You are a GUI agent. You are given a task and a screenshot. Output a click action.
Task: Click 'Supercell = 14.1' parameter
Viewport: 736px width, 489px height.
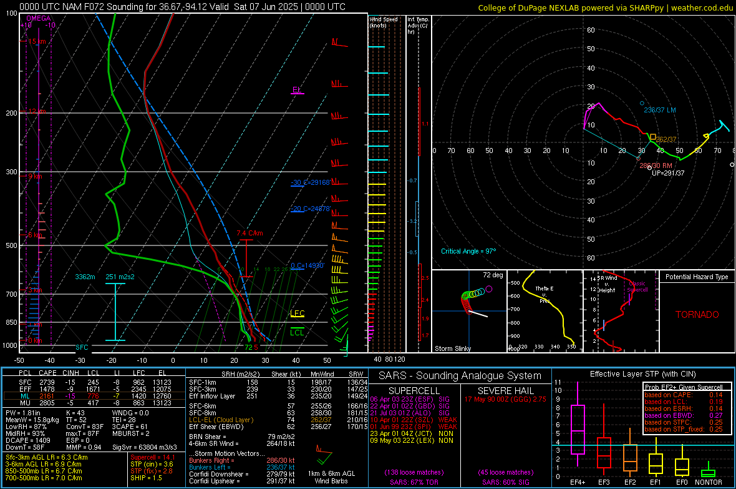pyautogui.click(x=153, y=457)
